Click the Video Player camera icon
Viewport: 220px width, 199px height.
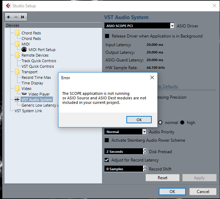[24, 94]
